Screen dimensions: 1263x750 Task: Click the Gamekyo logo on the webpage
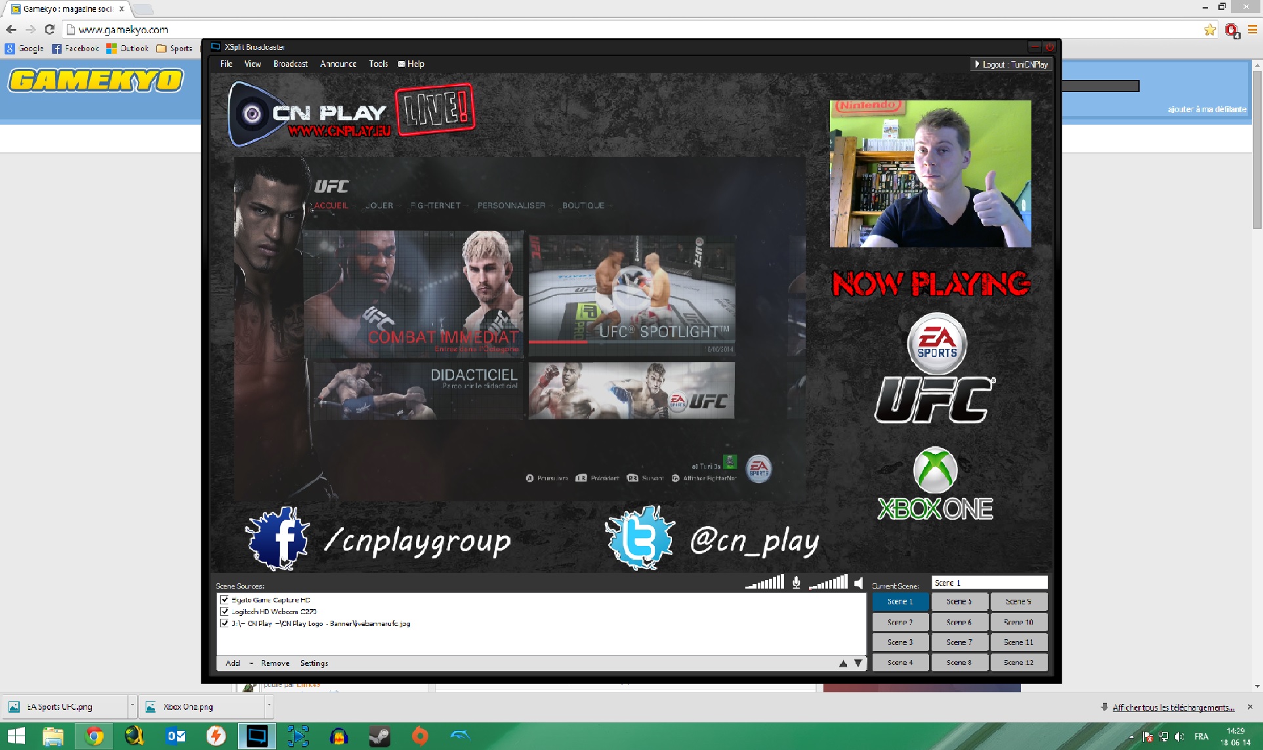point(96,80)
